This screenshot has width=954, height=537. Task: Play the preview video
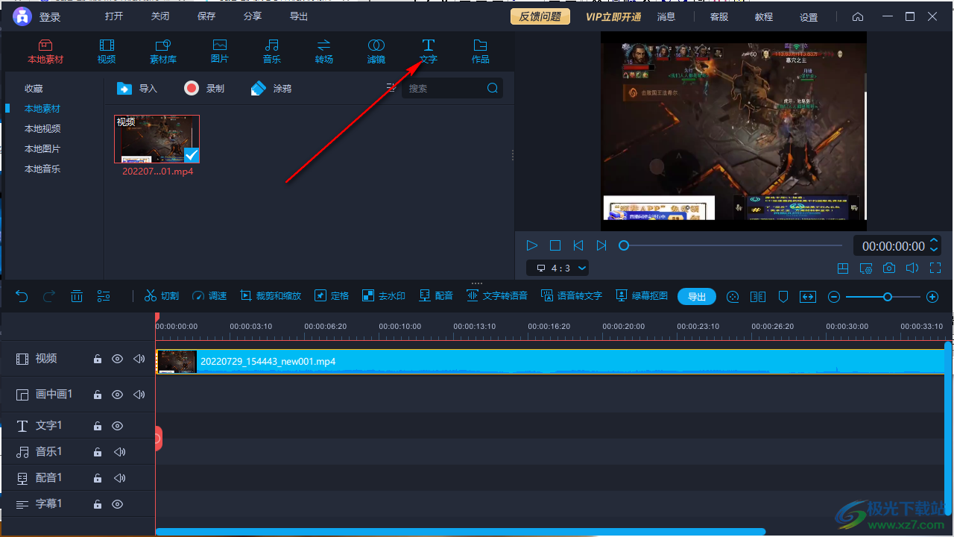(531, 245)
